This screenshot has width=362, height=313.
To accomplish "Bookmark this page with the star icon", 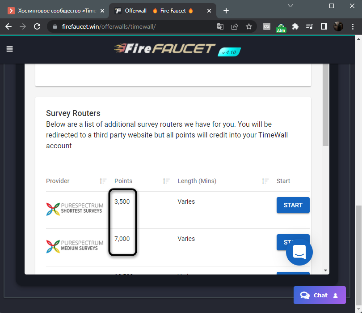I will click(248, 26).
